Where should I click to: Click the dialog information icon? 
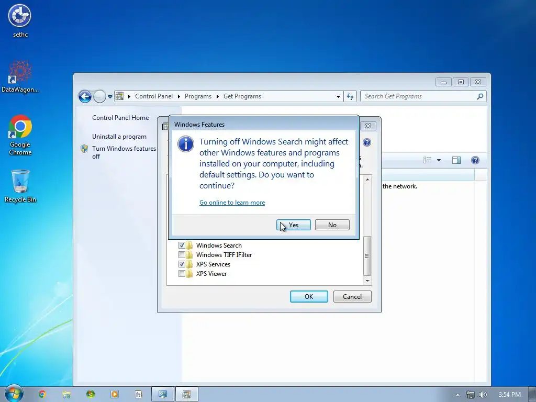point(186,144)
